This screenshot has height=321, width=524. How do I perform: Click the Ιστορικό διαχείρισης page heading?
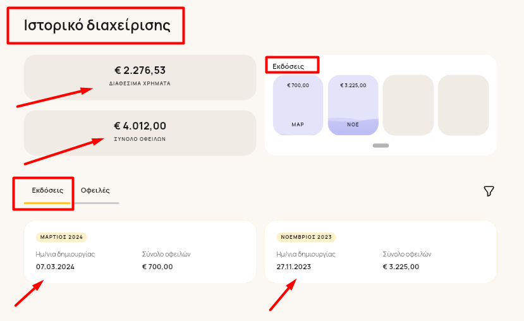pos(97,25)
